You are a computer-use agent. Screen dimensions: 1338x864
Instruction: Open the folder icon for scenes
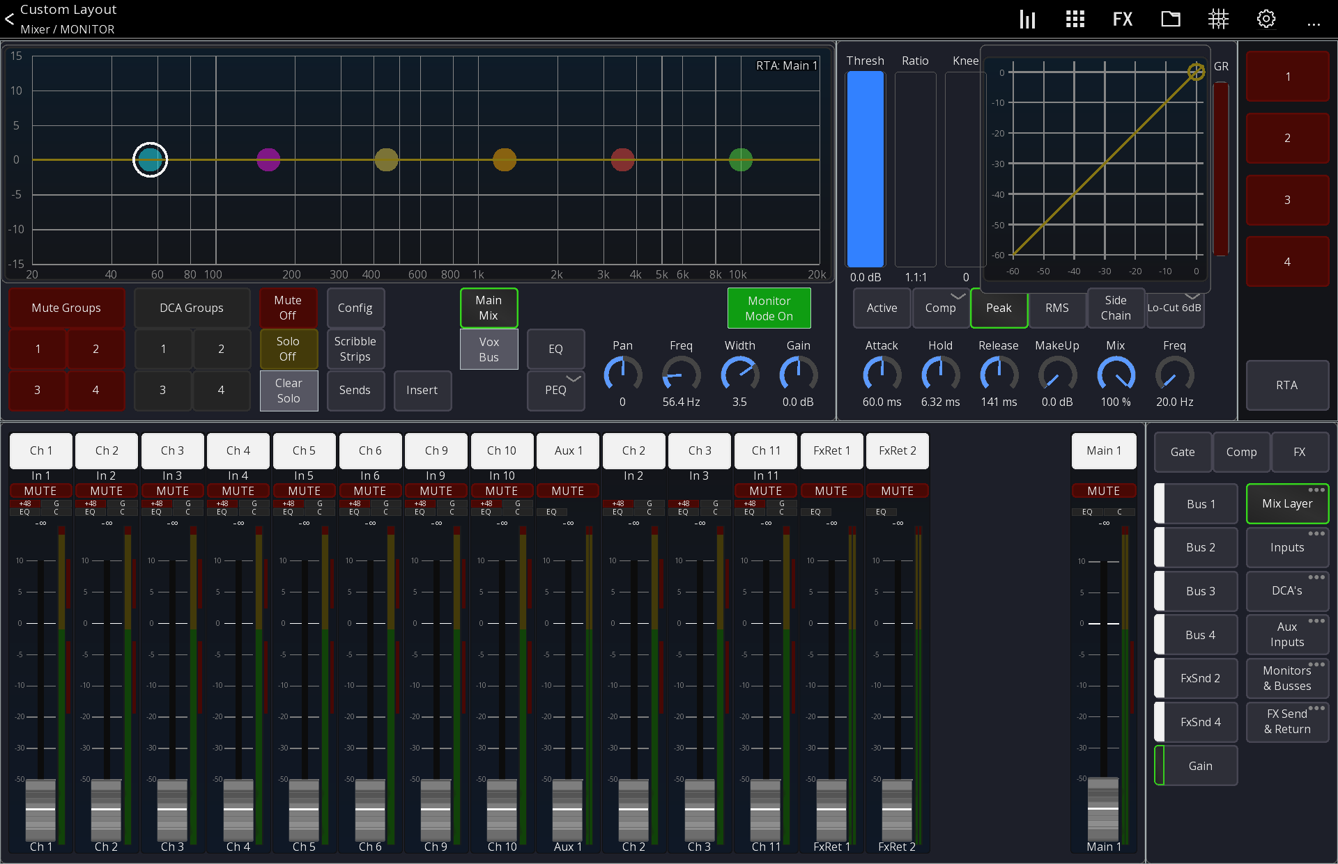[x=1170, y=19]
